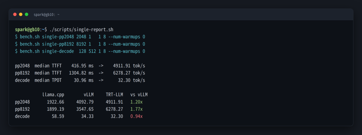
Task: Click the 32.30 TRT-LLM table cell
Action: tap(117, 116)
